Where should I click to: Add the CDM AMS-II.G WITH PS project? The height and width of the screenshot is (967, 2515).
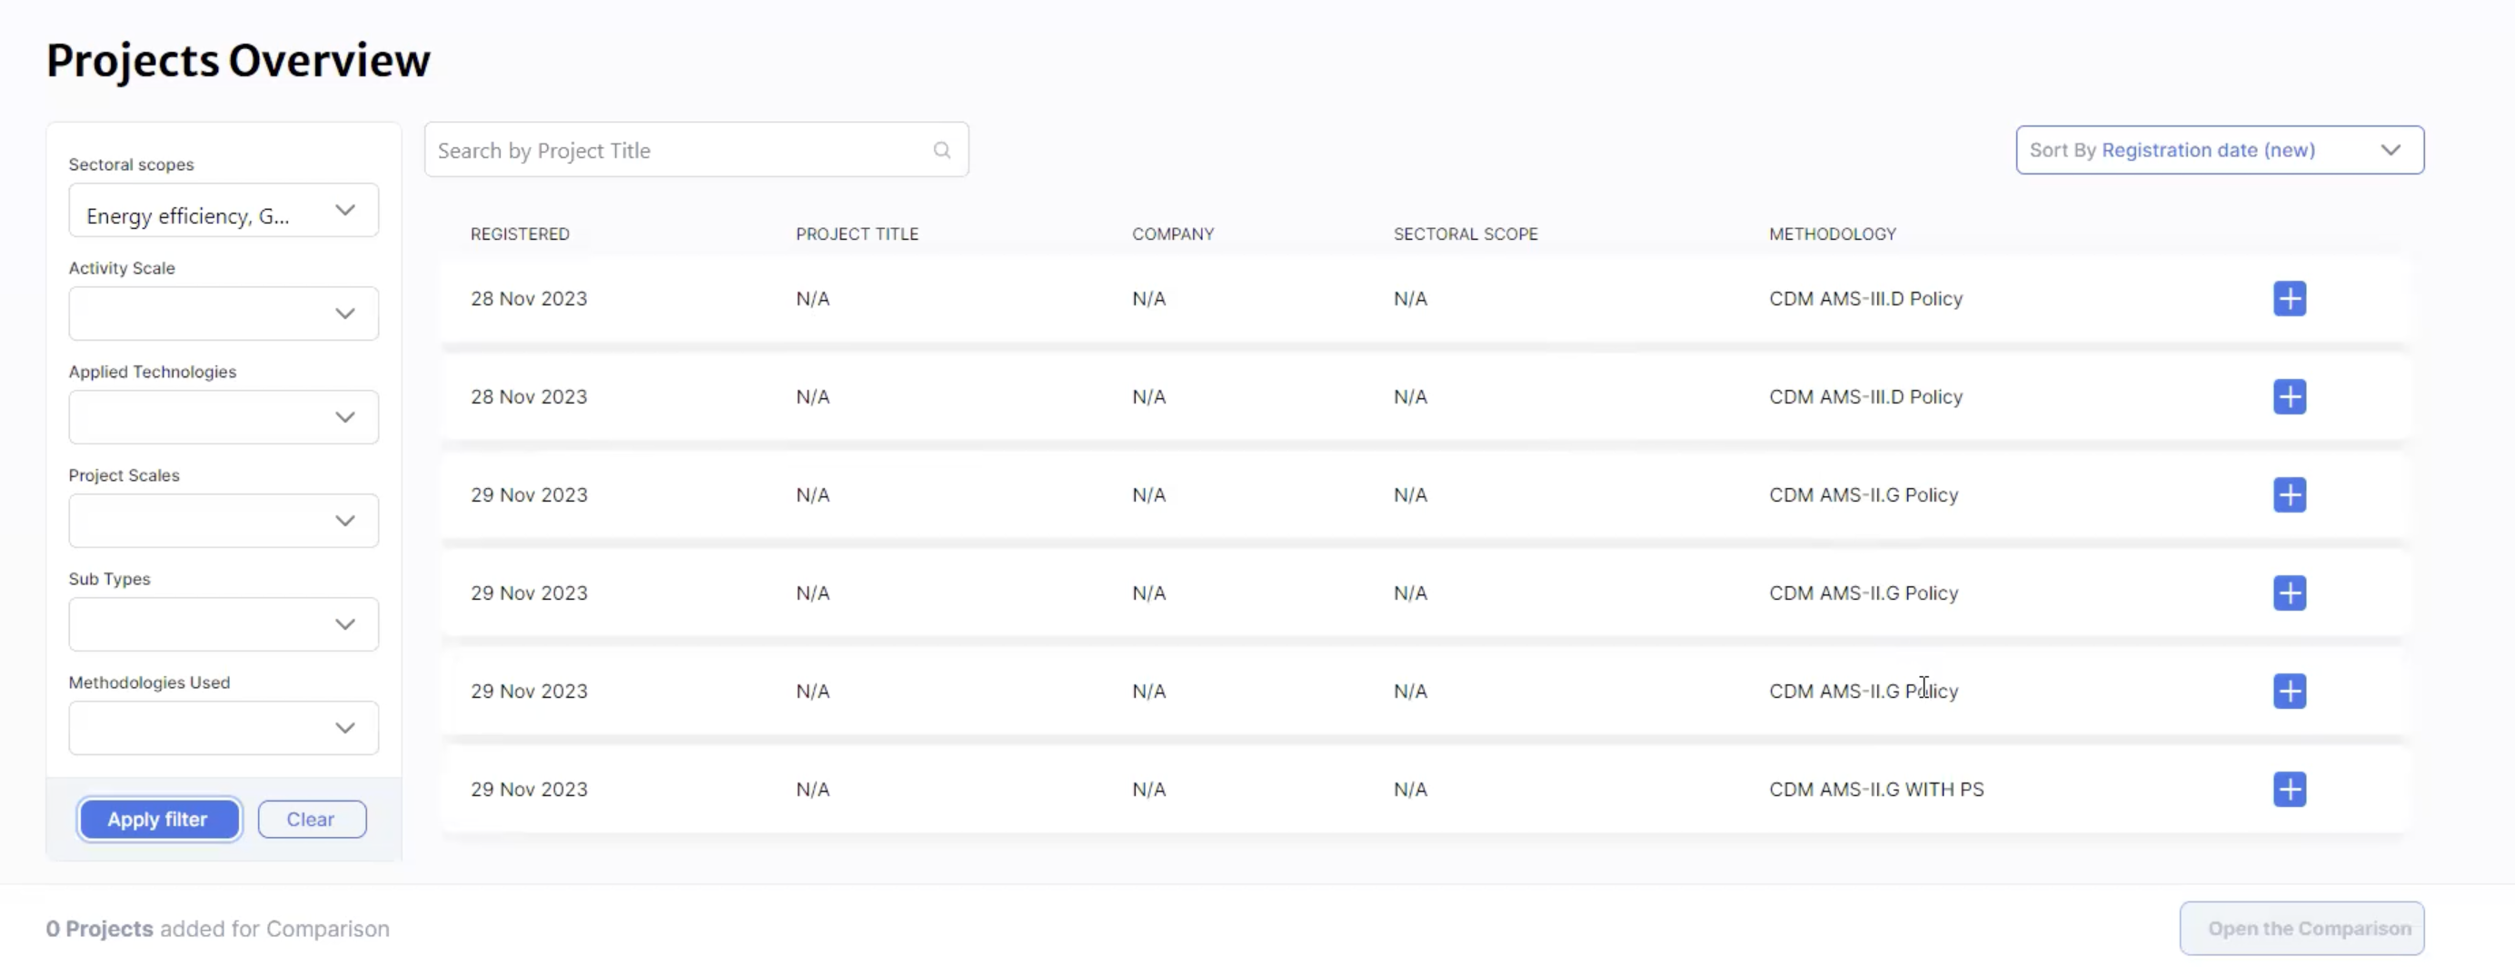coord(2289,789)
